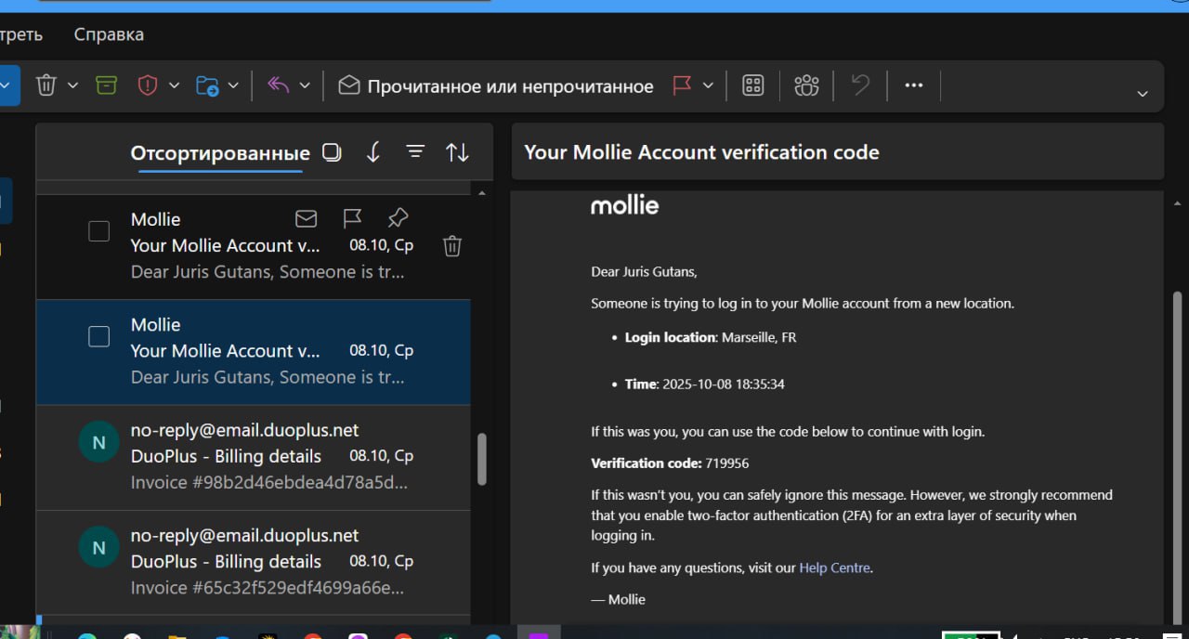
Task: Click the reading pane scroll-up arrow
Action: click(1178, 203)
